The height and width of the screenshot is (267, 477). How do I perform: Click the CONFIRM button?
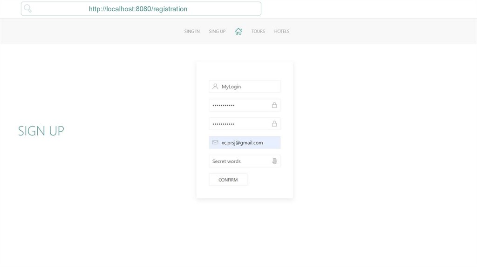[228, 180]
